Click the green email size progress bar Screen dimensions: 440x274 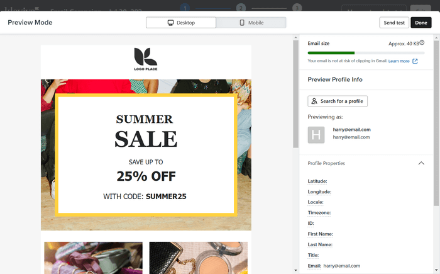coord(331,53)
